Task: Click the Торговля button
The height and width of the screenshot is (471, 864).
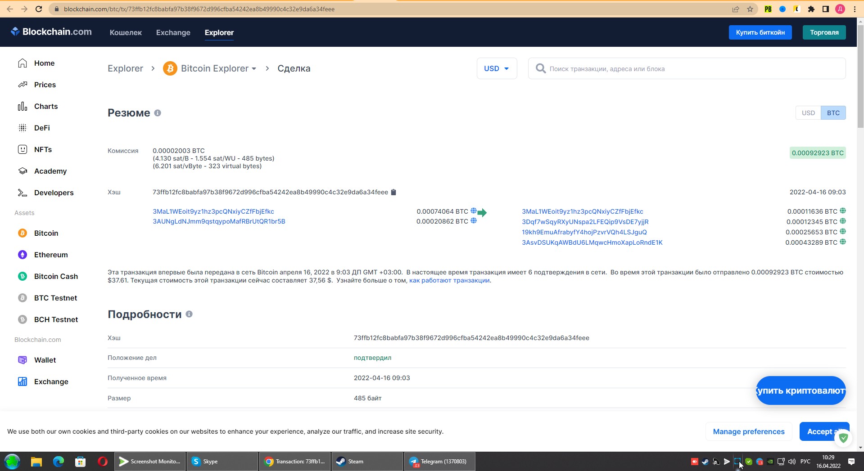Action: (824, 32)
